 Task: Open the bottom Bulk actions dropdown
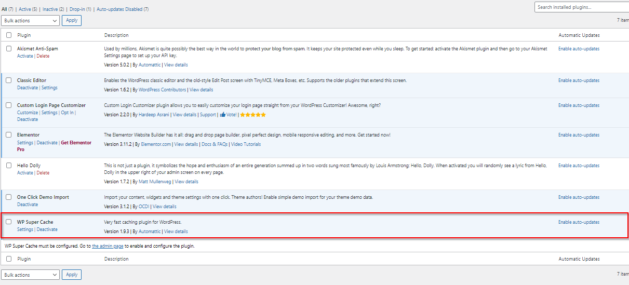point(30,275)
